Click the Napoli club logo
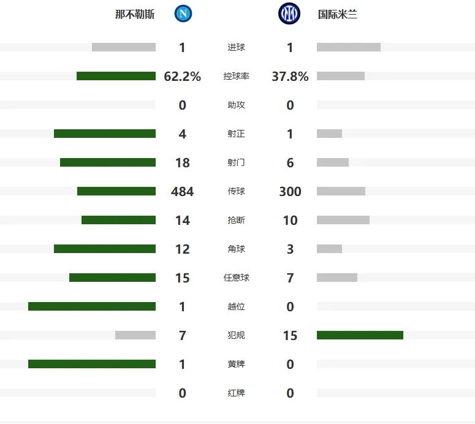 pos(183,13)
